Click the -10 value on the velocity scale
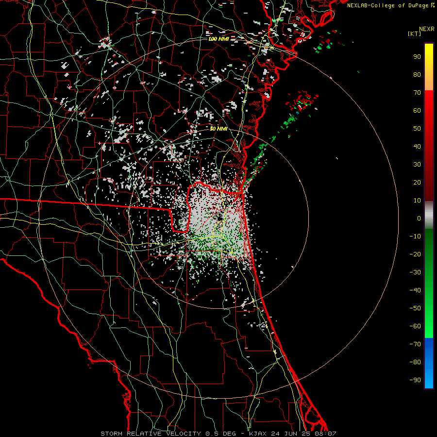Image resolution: width=437 pixels, height=437 pixels. tap(415, 236)
